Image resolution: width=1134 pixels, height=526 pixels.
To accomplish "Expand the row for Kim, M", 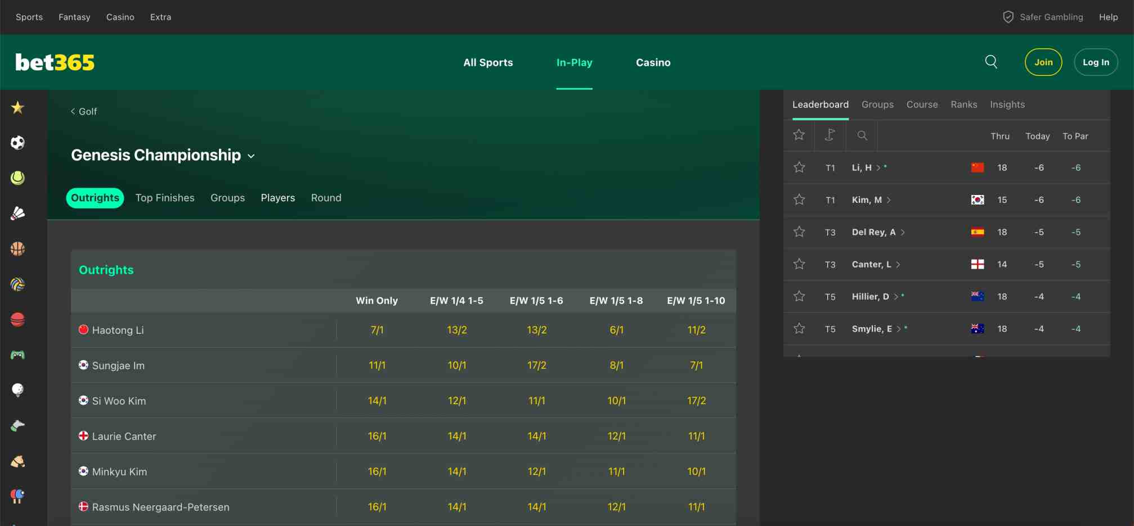I will [888, 199].
